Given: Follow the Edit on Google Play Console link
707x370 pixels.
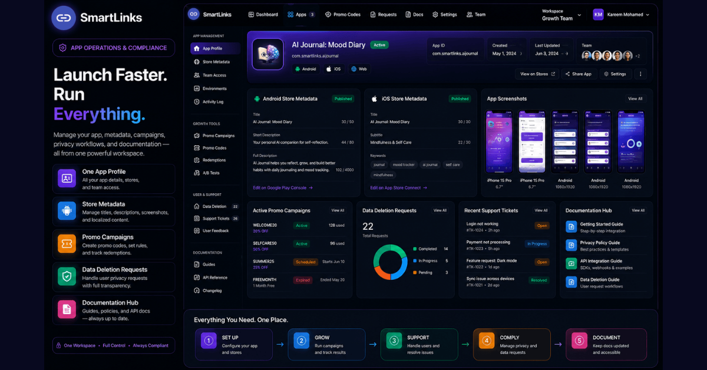Looking at the screenshot, I should click(283, 188).
